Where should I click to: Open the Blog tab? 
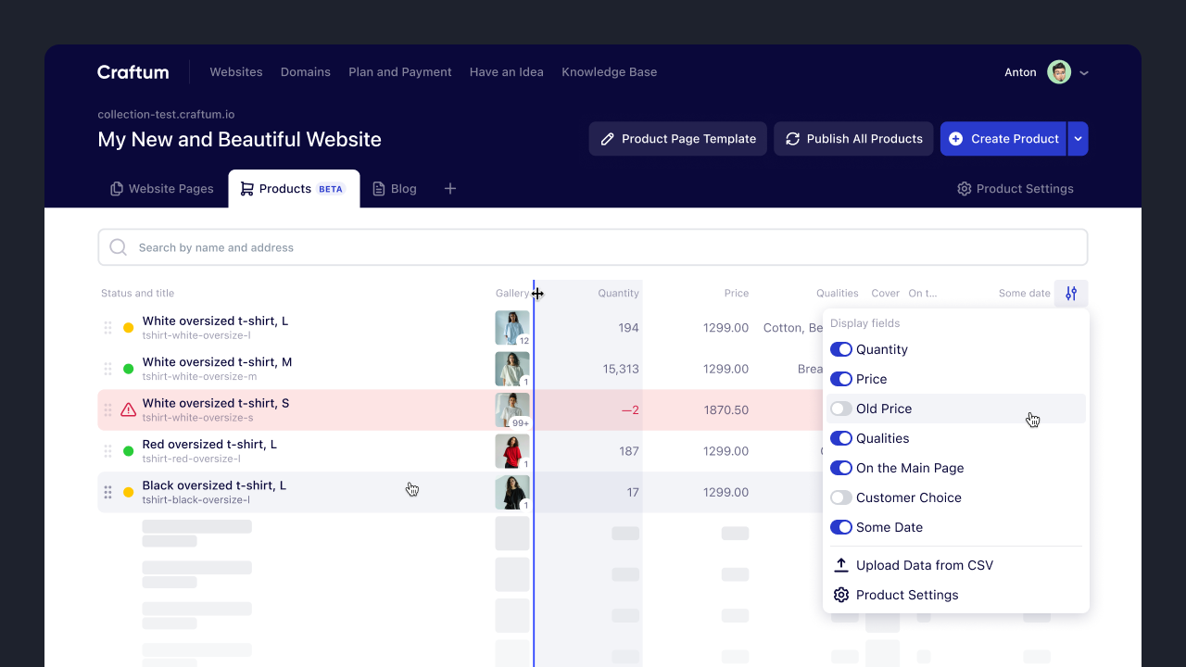[x=395, y=189]
